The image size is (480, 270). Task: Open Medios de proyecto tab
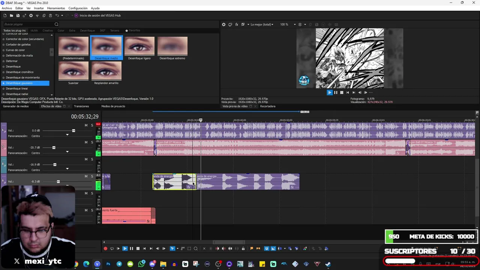click(113, 106)
